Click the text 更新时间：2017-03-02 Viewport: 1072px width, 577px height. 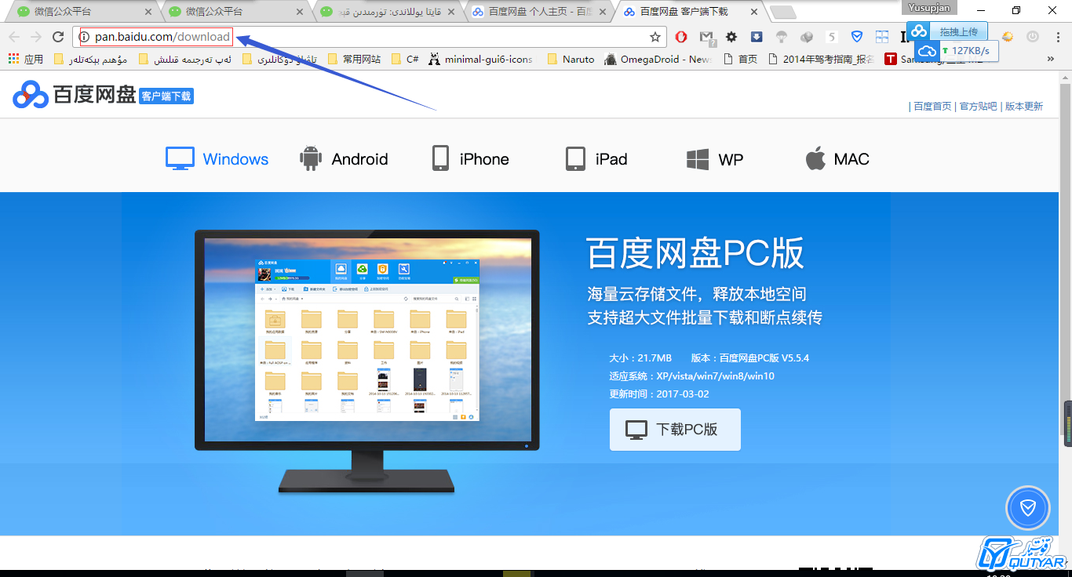pyautogui.click(x=659, y=394)
